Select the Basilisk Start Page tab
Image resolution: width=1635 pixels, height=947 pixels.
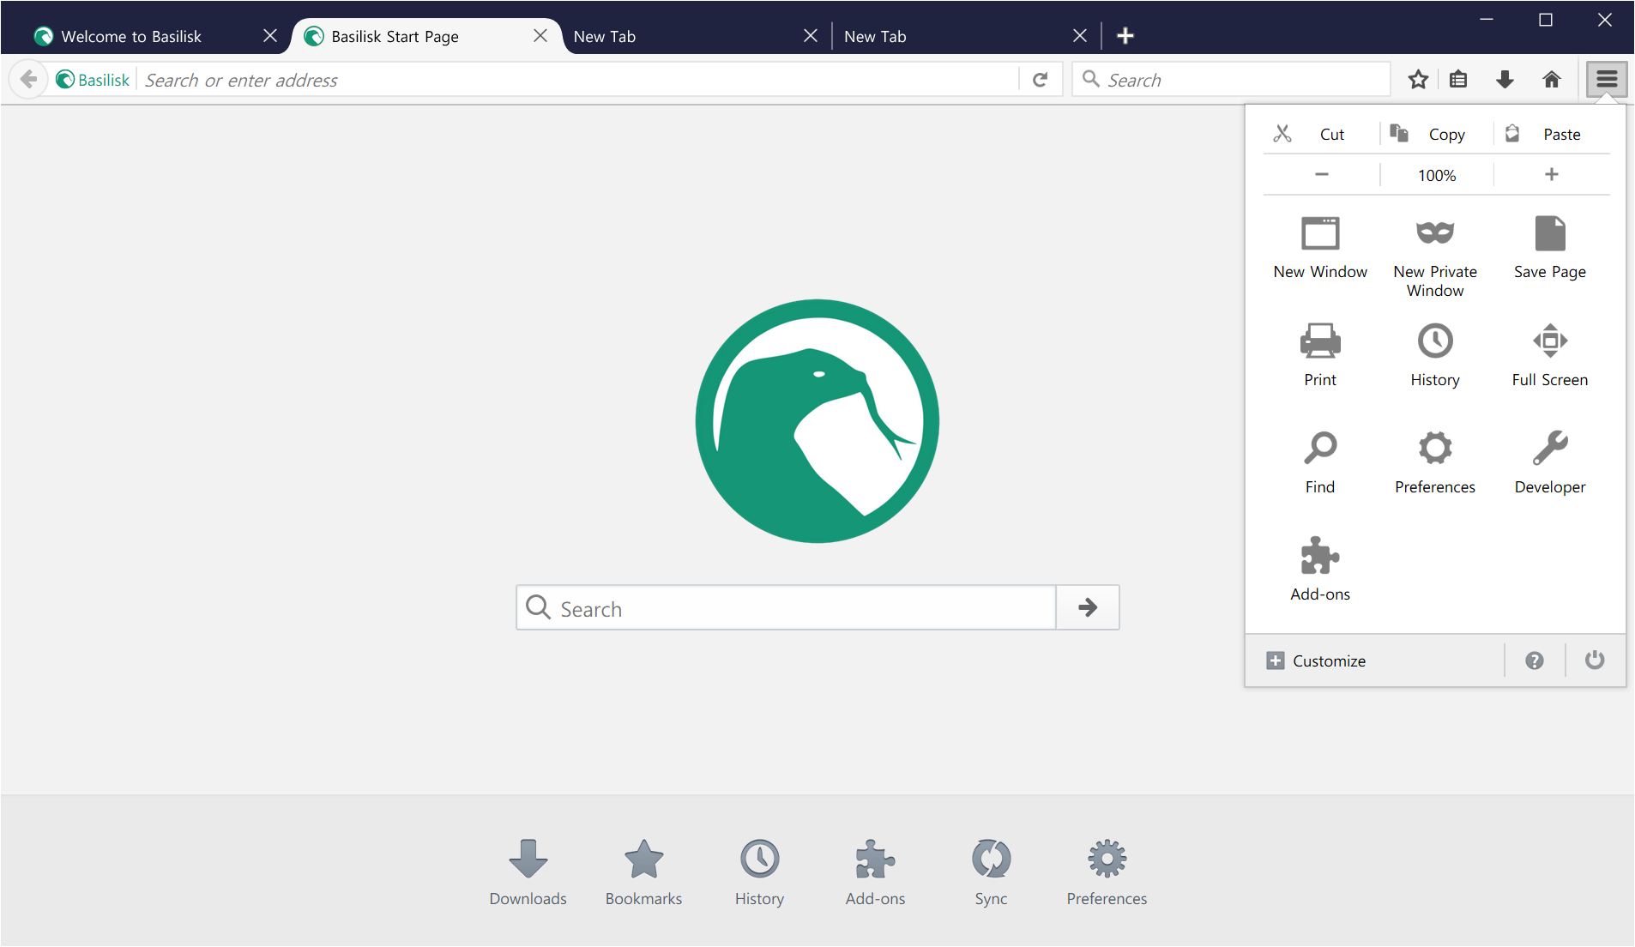coord(395,36)
